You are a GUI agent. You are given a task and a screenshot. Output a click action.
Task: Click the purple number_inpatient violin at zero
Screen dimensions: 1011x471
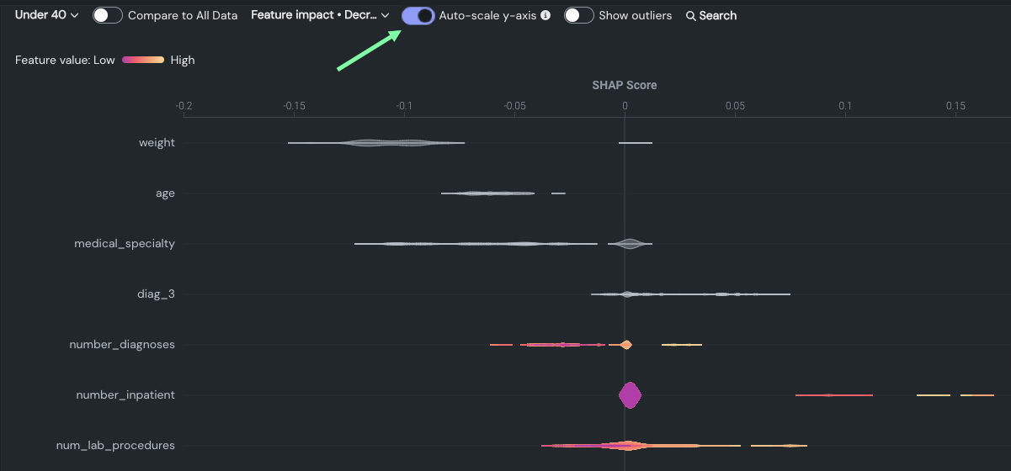[630, 395]
